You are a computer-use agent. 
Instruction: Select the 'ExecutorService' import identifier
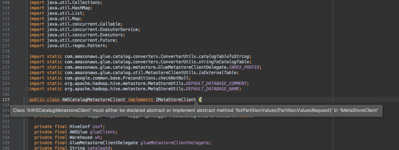coord(118,29)
